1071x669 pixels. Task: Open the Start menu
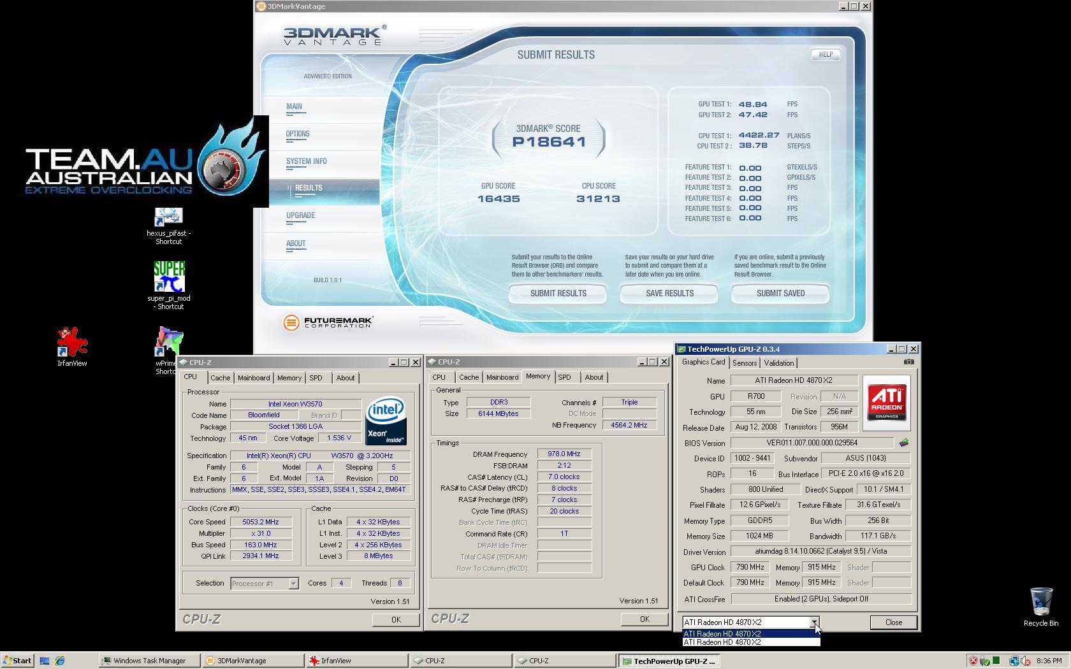(x=17, y=661)
